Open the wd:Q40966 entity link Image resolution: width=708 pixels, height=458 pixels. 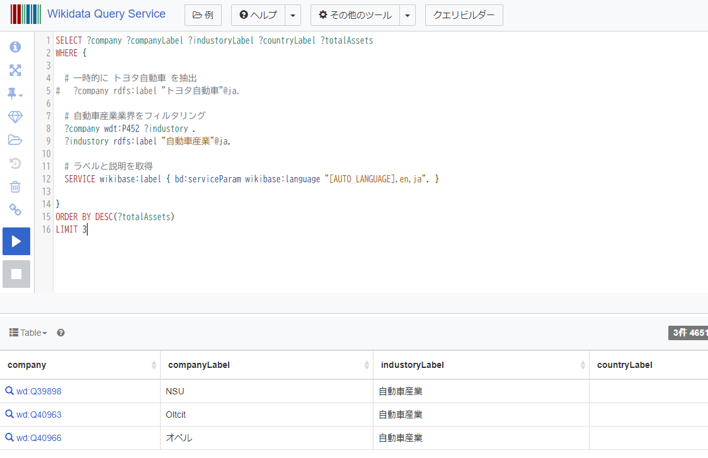tap(39, 438)
